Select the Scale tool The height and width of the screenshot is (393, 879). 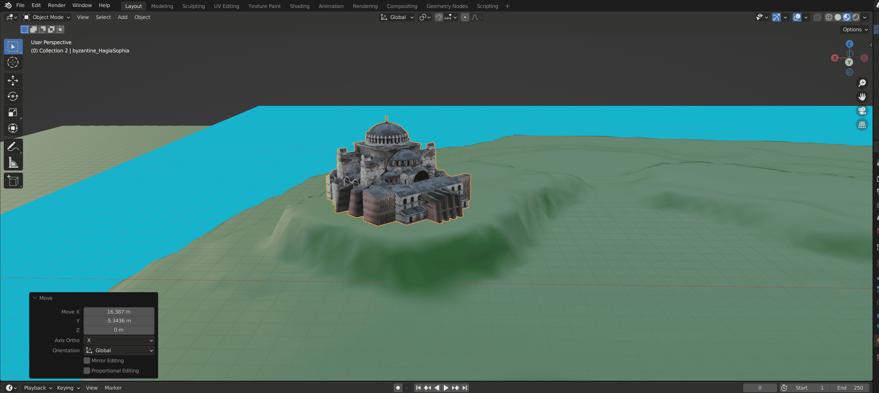coord(13,113)
